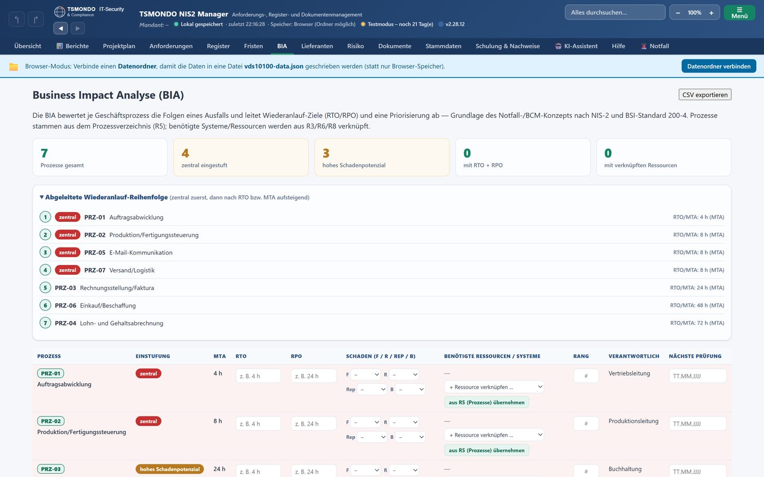Click the blue version dot near v2.28.12
The width and height of the screenshot is (764, 477).
(441, 24)
